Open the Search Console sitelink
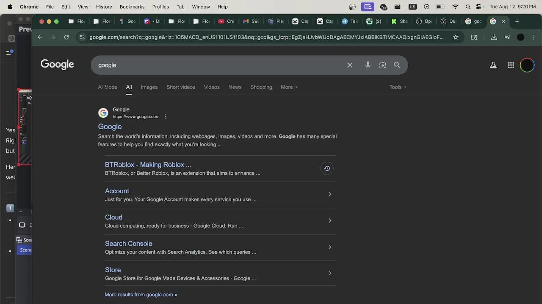This screenshot has width=542, height=304. click(x=129, y=244)
